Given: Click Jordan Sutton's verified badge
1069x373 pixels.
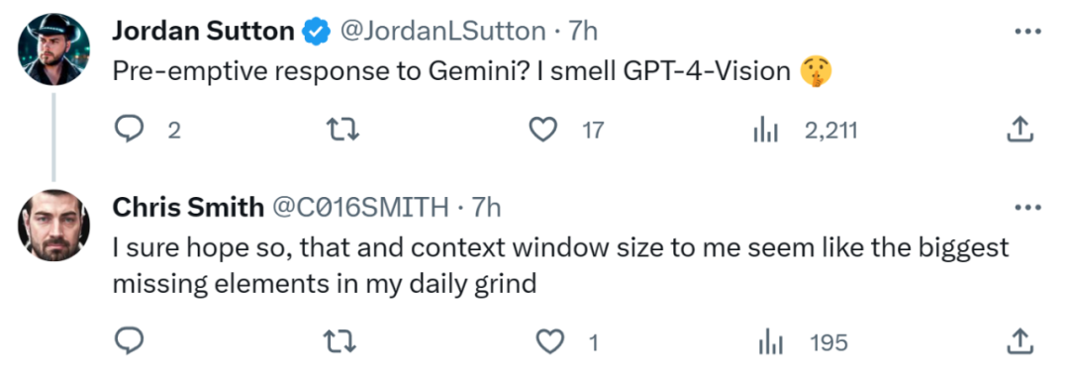Looking at the screenshot, I should click(317, 32).
